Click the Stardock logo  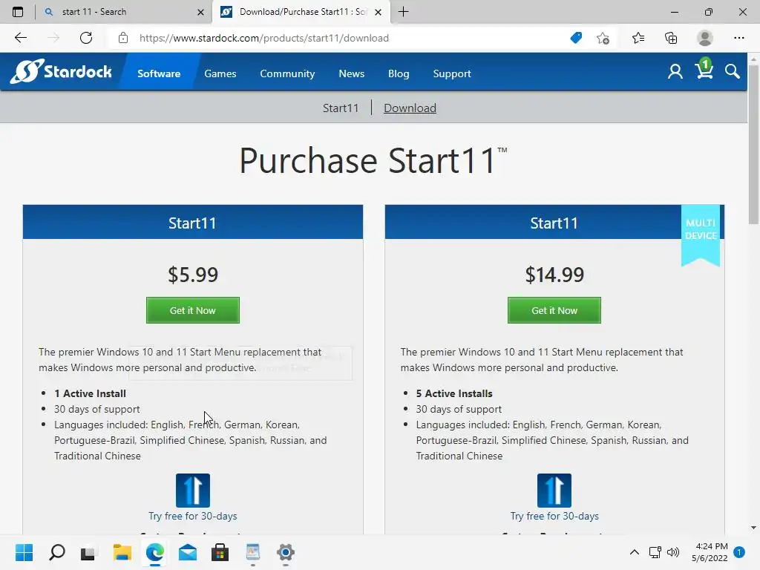(x=61, y=72)
